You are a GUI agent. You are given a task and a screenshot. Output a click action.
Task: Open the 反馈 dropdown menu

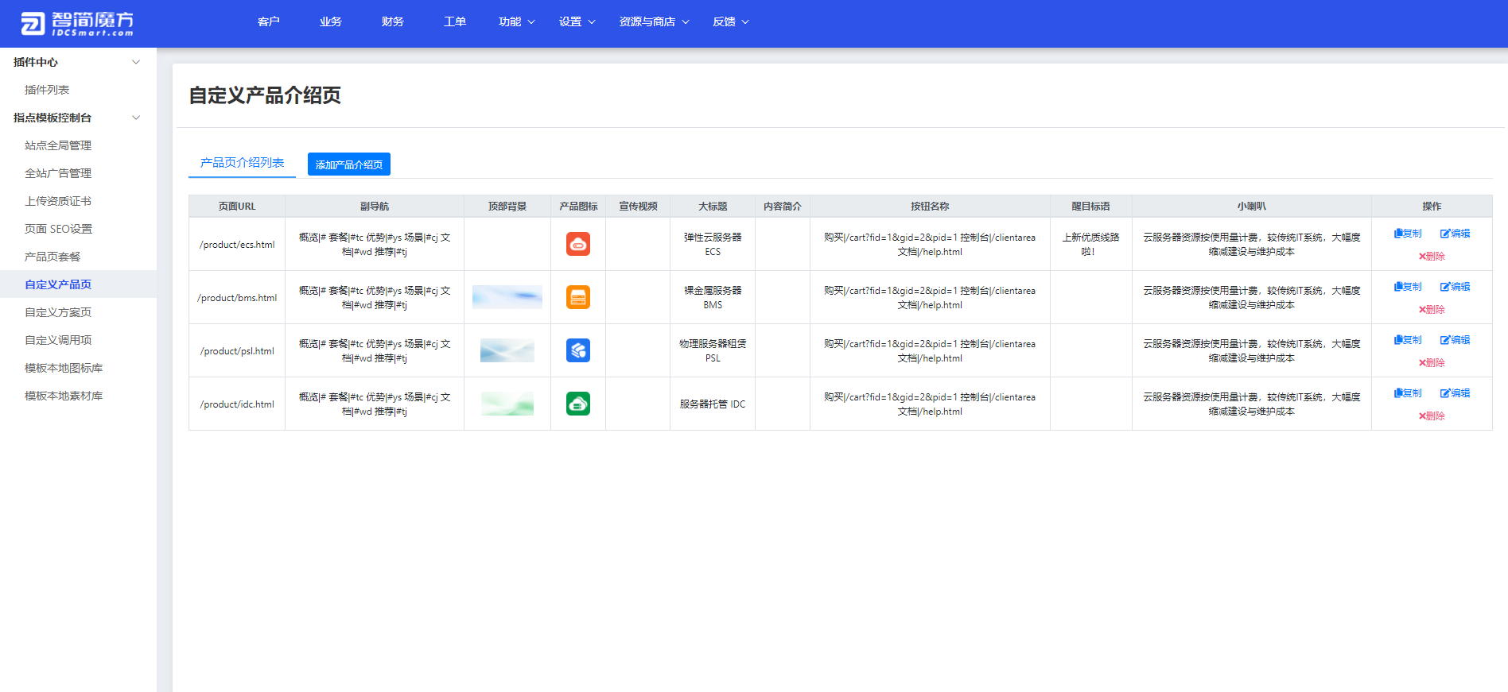(x=730, y=21)
